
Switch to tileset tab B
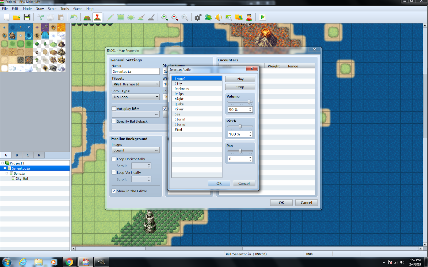click(16, 155)
